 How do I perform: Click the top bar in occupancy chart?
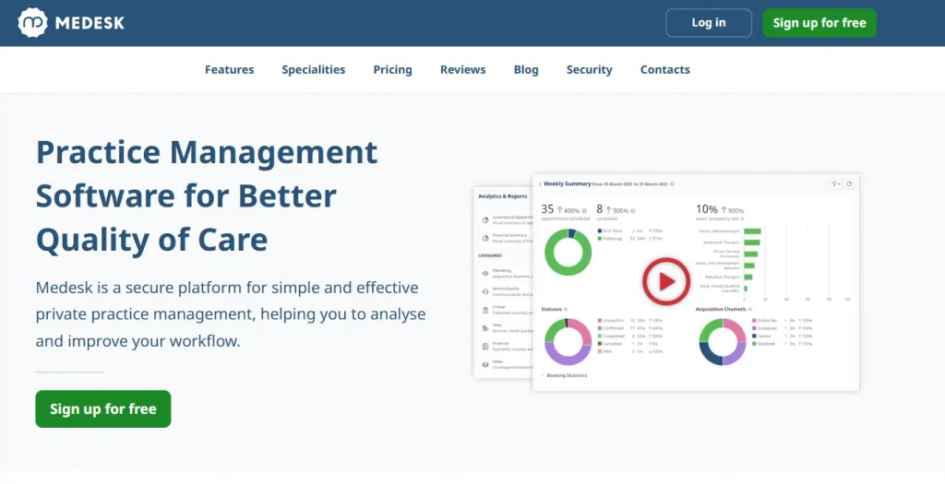pos(752,231)
